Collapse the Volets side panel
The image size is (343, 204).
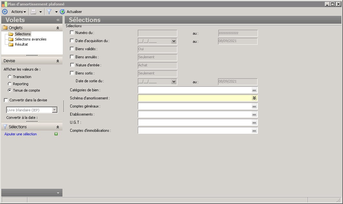click(58, 20)
